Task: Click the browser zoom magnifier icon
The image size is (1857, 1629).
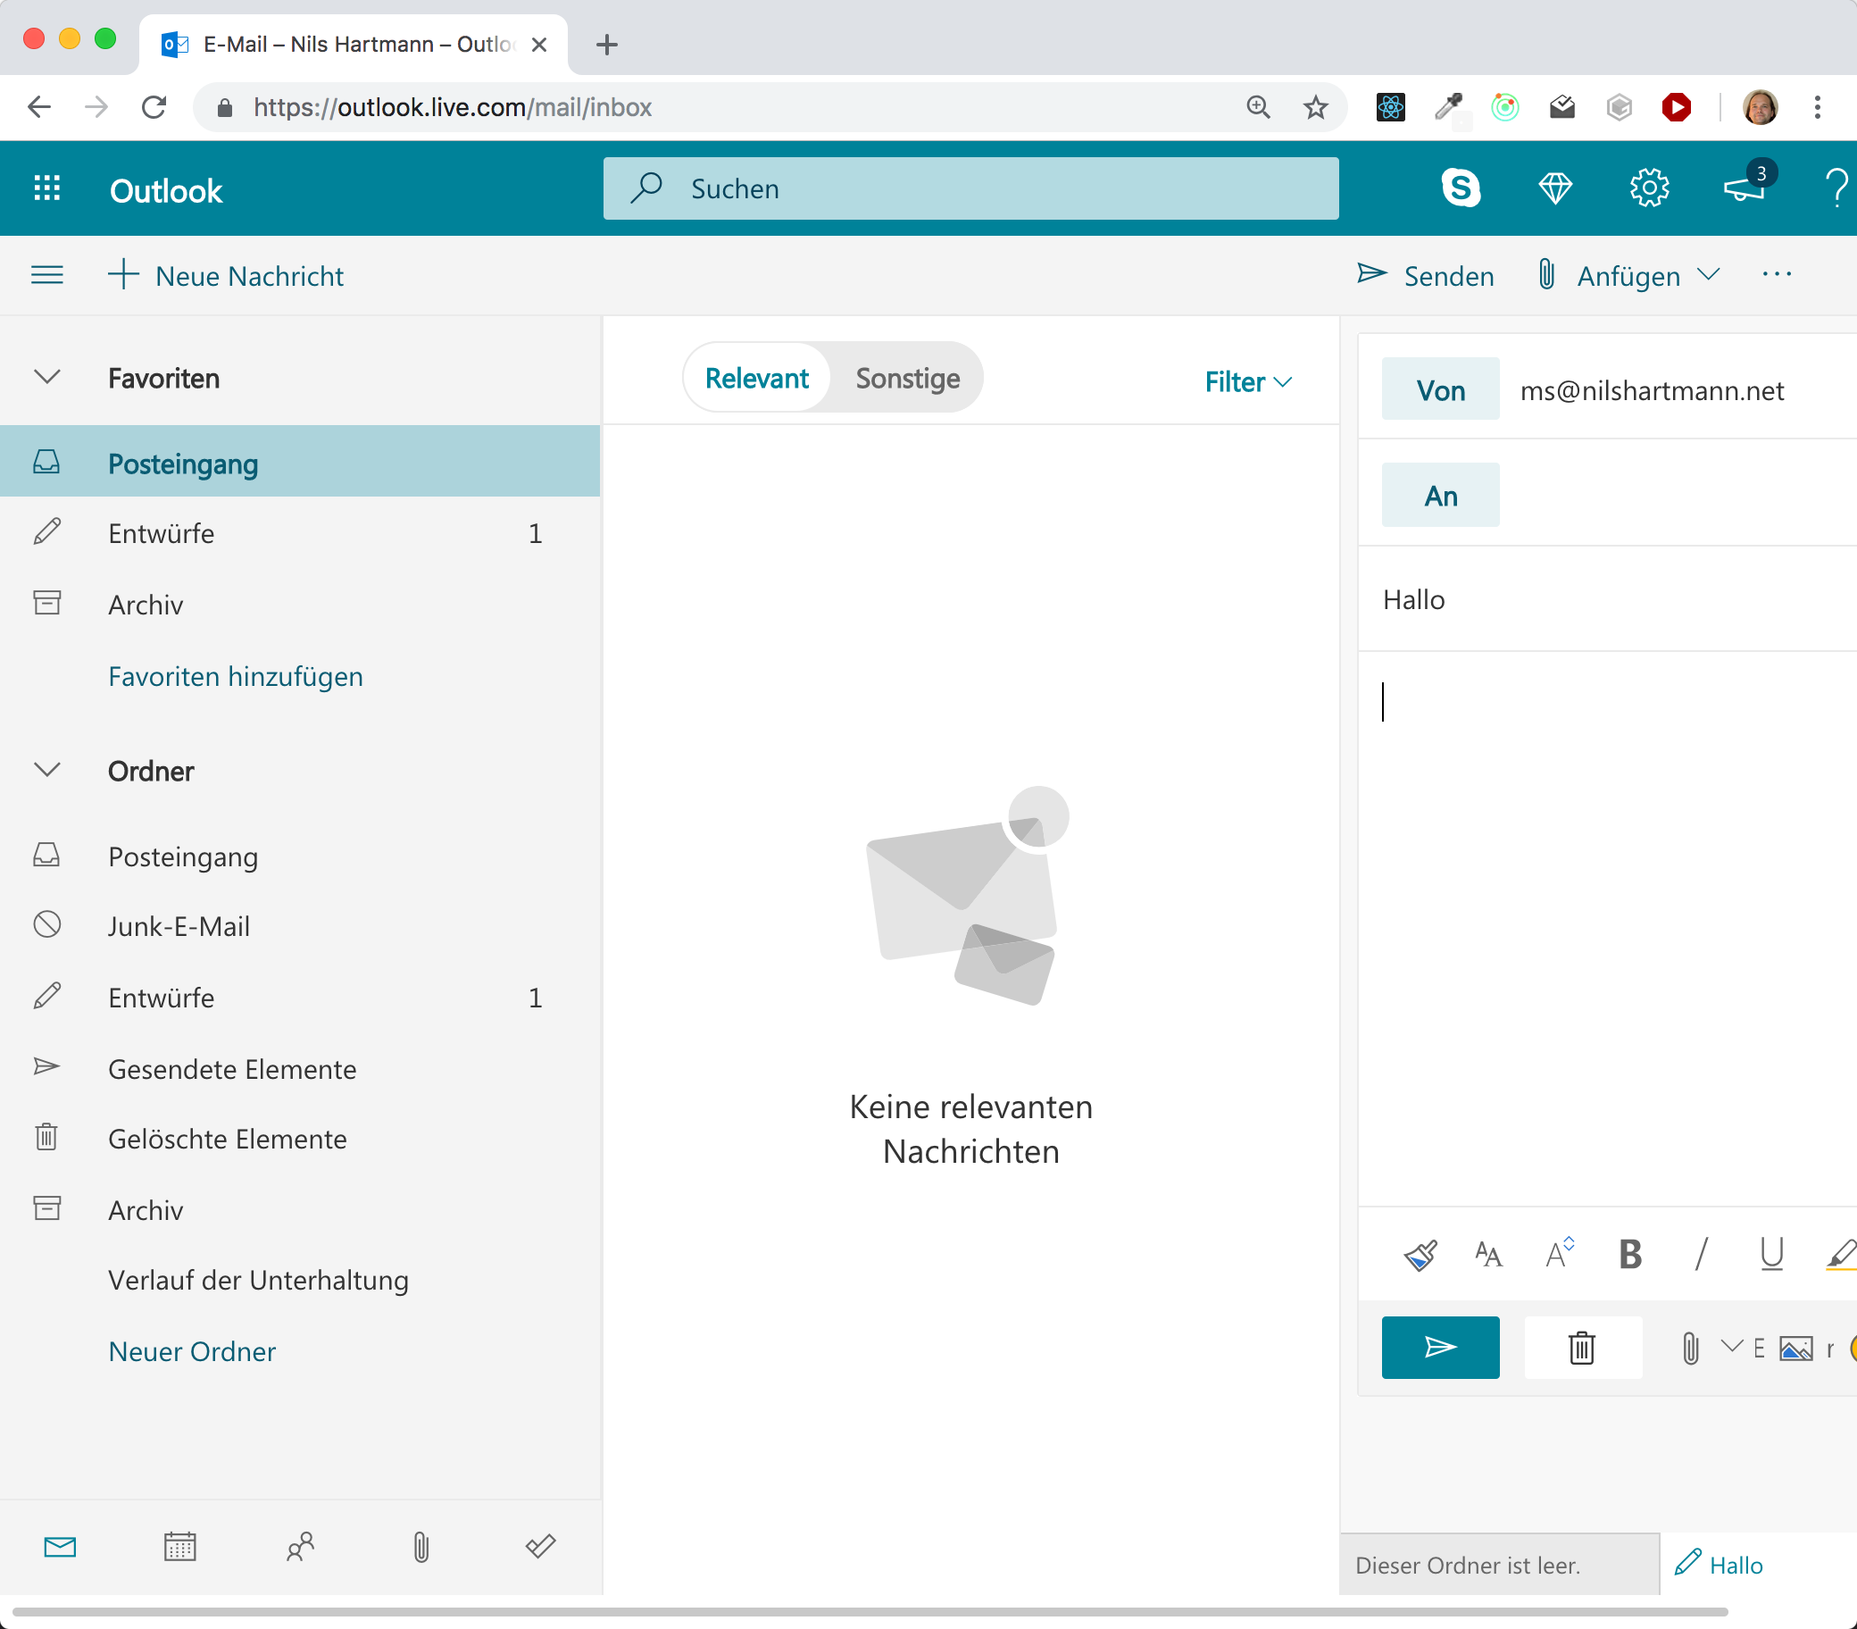Action: 1258,107
